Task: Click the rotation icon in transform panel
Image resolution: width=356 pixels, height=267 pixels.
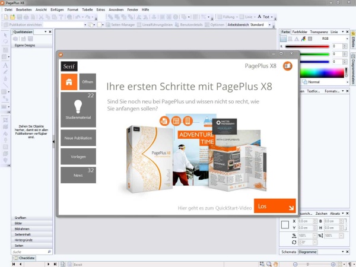Action: [x=294, y=242]
